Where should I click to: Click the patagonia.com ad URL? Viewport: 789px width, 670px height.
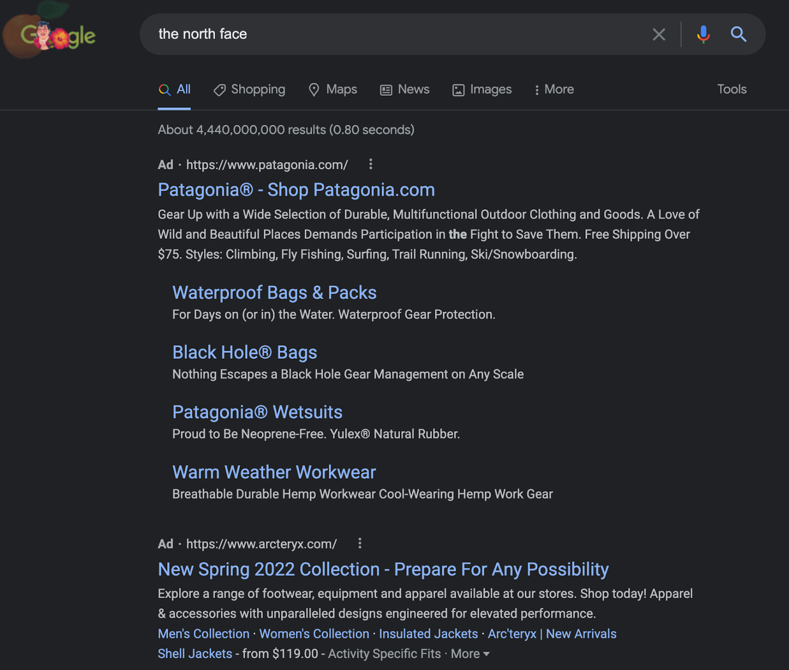tap(267, 165)
